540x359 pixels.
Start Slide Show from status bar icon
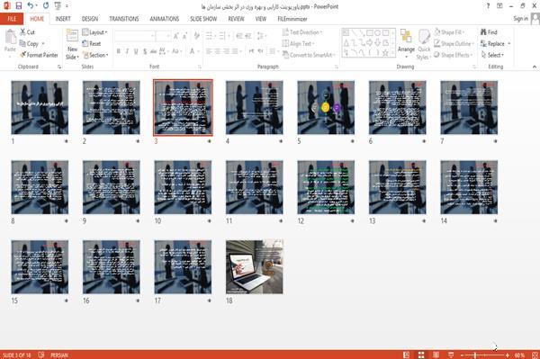[451, 355]
